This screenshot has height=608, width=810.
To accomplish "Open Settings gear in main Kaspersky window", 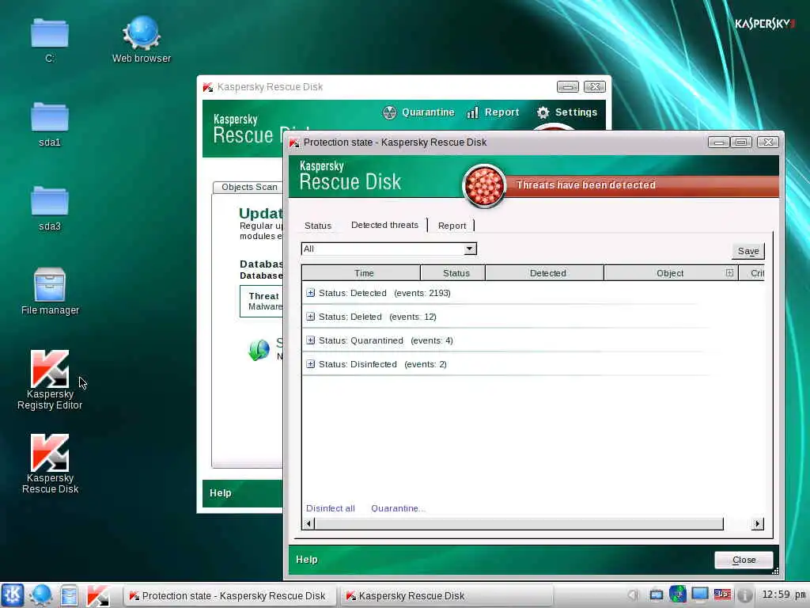I will point(566,112).
